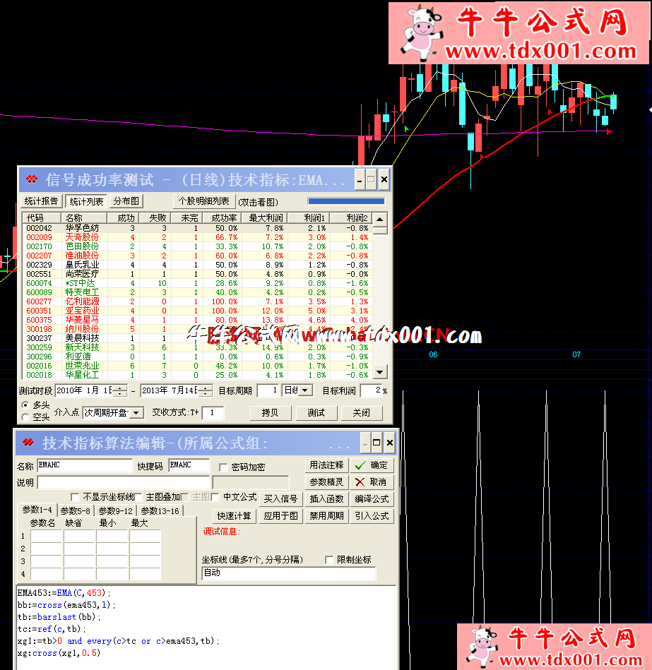The width and height of the screenshot is (652, 670).
Task: Click the red logo icon of 技术指标算法编辑 window
Action: tap(28, 443)
